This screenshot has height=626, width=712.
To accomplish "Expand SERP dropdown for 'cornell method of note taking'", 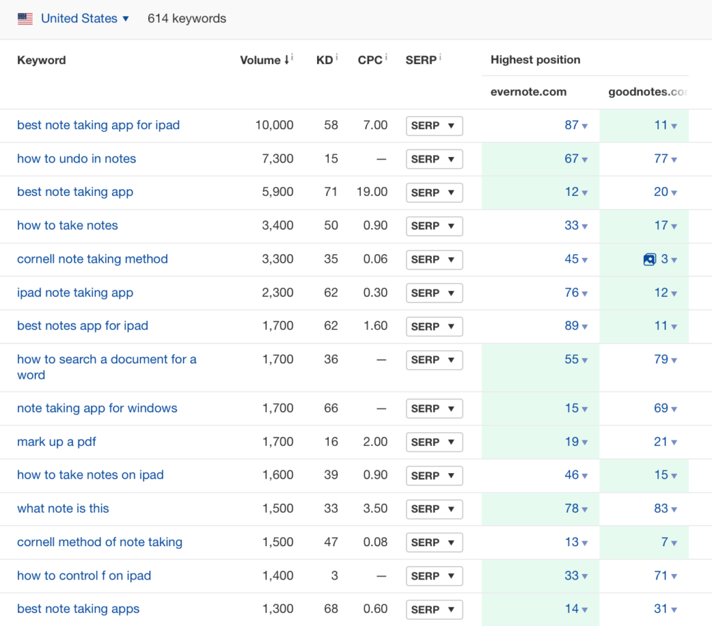I will [x=434, y=543].
